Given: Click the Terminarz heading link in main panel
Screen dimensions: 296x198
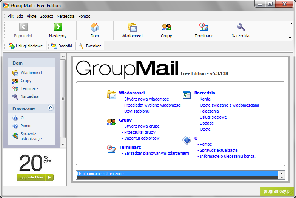Looking at the screenshot, I should (130, 147).
